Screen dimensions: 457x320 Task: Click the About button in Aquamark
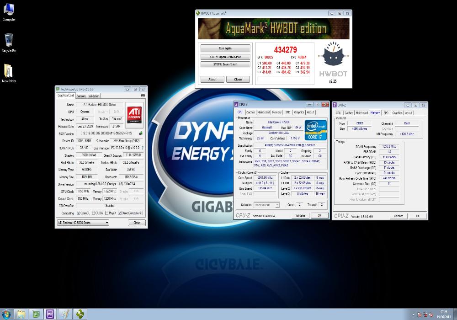click(x=213, y=79)
